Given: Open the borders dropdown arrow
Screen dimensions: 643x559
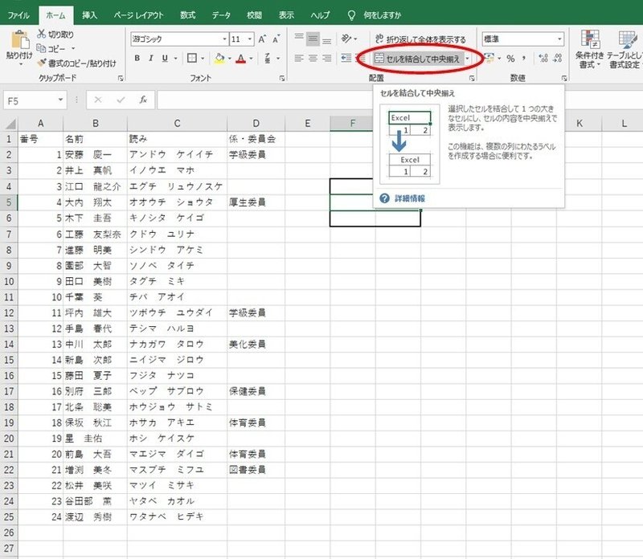Looking at the screenshot, I should point(203,58).
